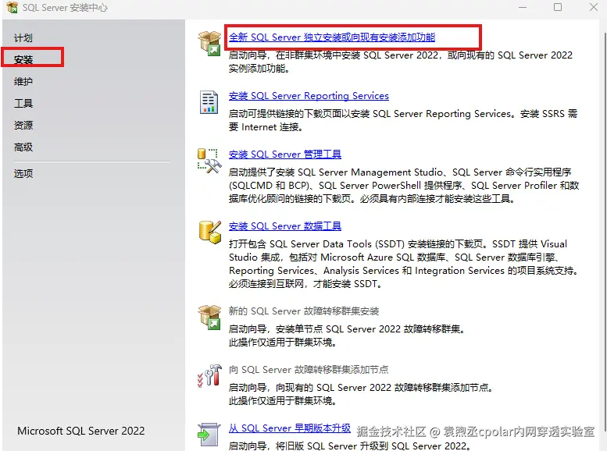
Task: Click description starting 启动可提供链接的下载页面
Action: tap(403, 120)
